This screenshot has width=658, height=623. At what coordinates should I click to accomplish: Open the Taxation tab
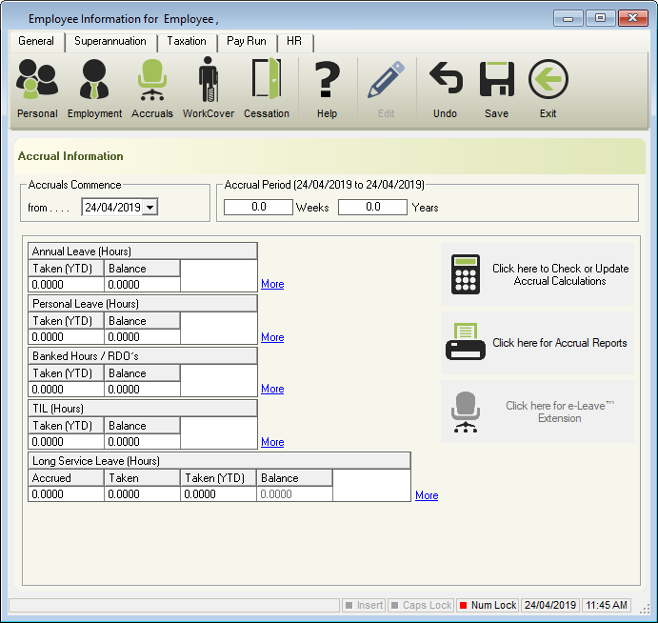coord(187,42)
